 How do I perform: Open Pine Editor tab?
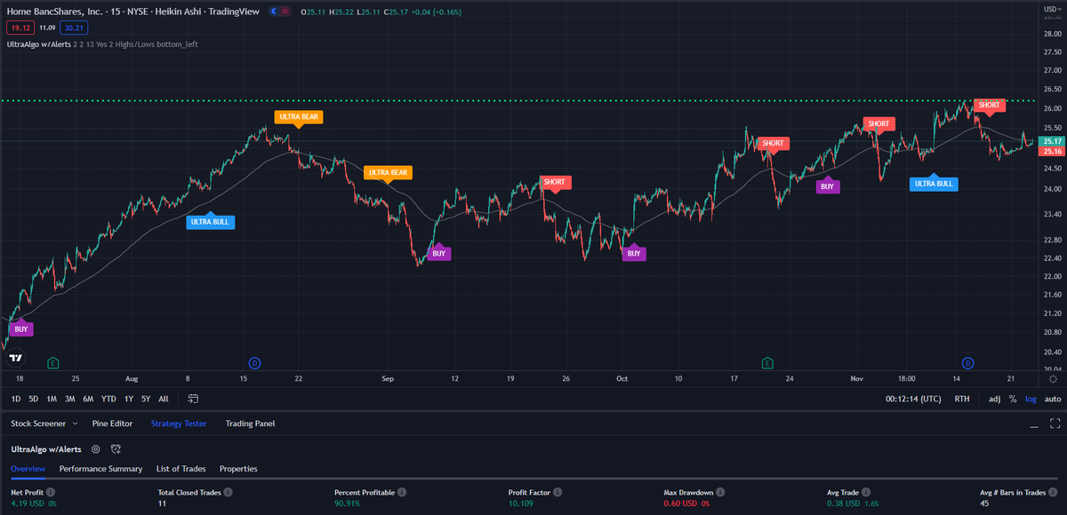pyautogui.click(x=112, y=424)
